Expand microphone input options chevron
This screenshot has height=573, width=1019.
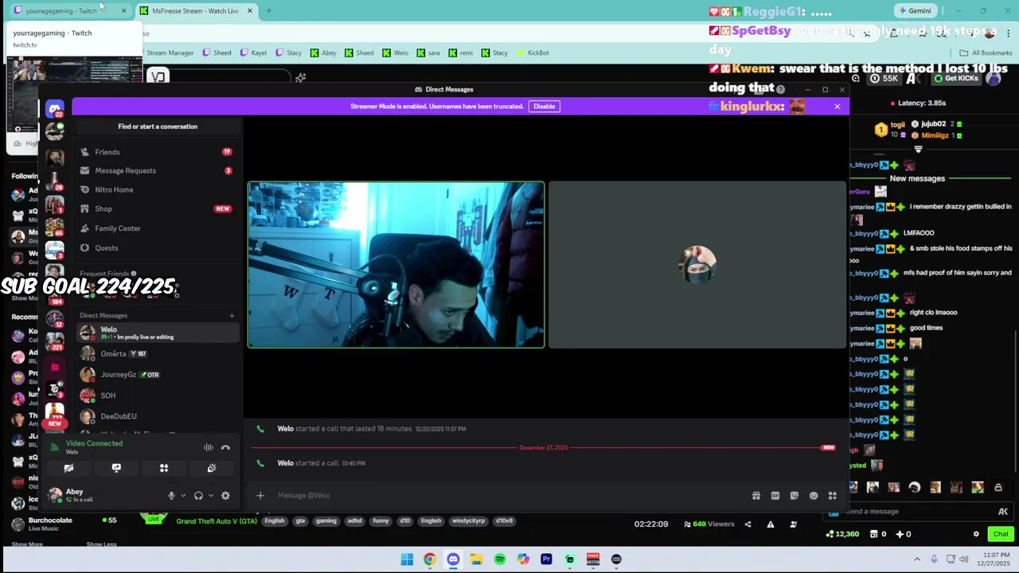click(183, 495)
